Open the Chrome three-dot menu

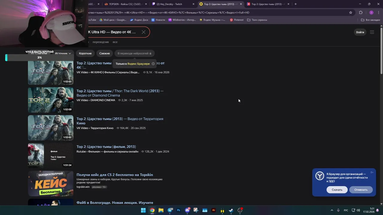(x=378, y=13)
